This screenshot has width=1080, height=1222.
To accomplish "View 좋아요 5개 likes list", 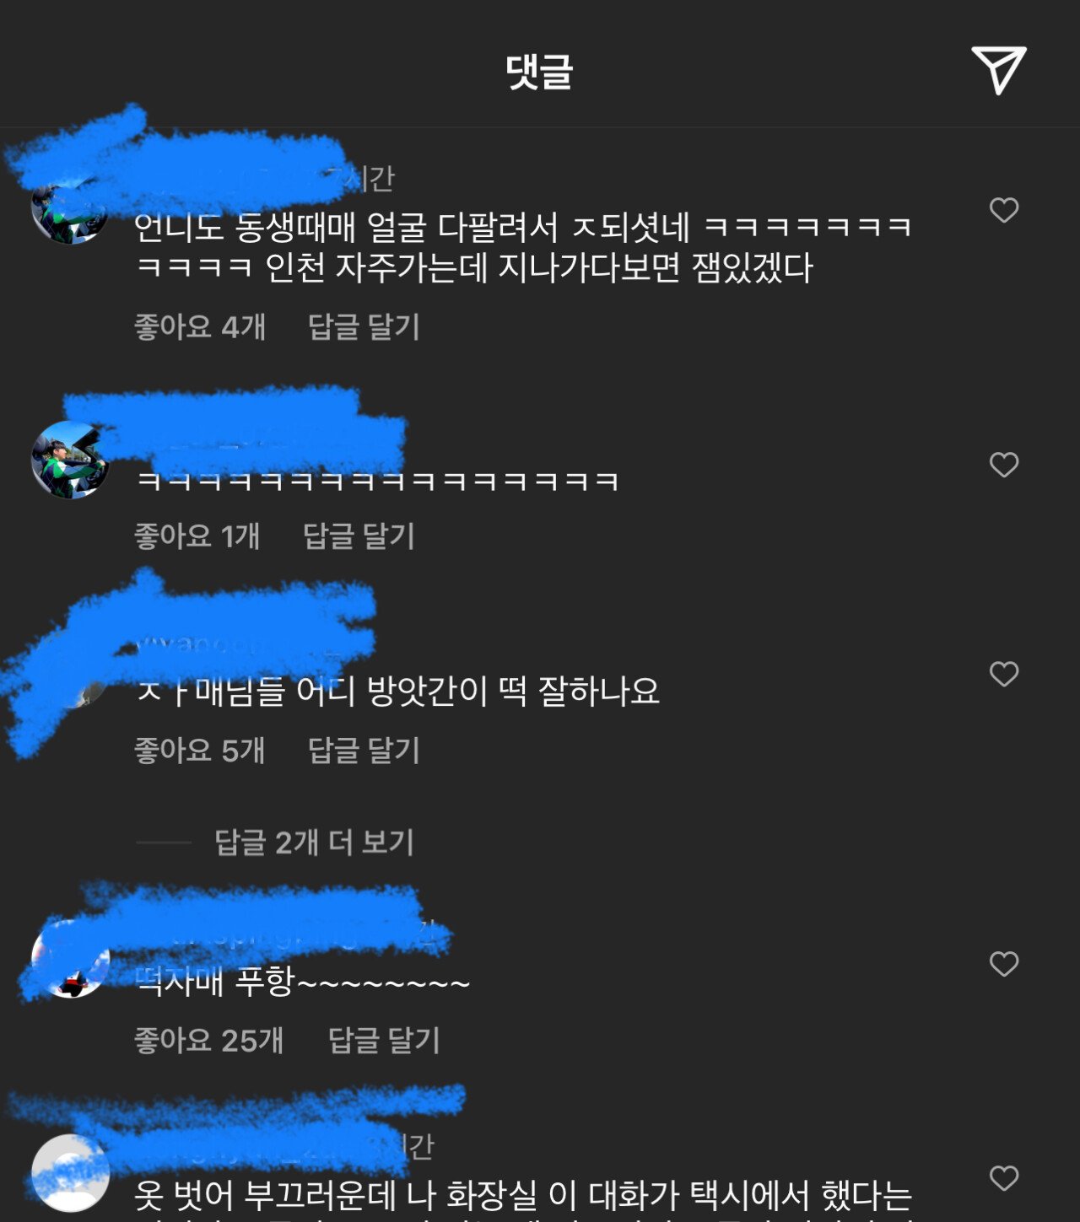I will click(x=200, y=750).
